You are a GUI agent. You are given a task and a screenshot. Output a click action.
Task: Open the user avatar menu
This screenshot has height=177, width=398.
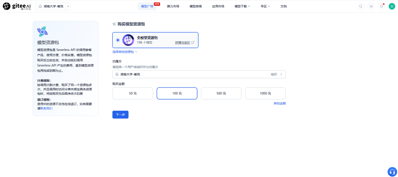tap(392, 6)
